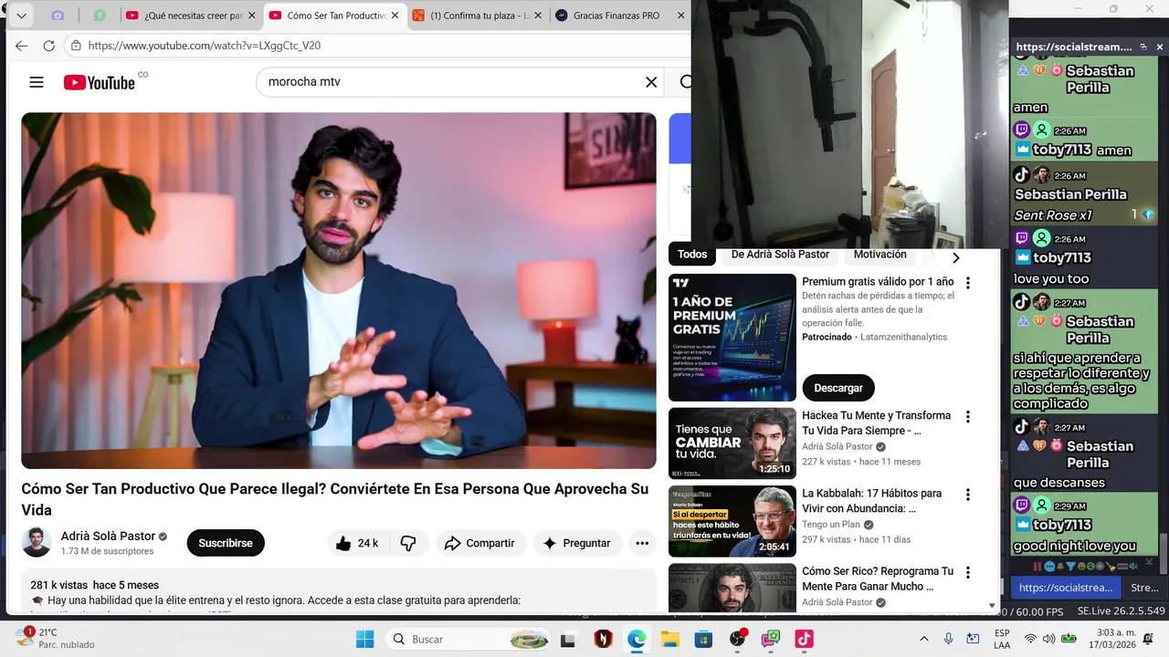Click the browser back arrow
Image resolution: width=1169 pixels, height=657 pixels.
(x=21, y=46)
